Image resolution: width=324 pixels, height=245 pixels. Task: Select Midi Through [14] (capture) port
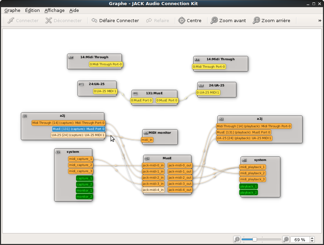[68, 123]
